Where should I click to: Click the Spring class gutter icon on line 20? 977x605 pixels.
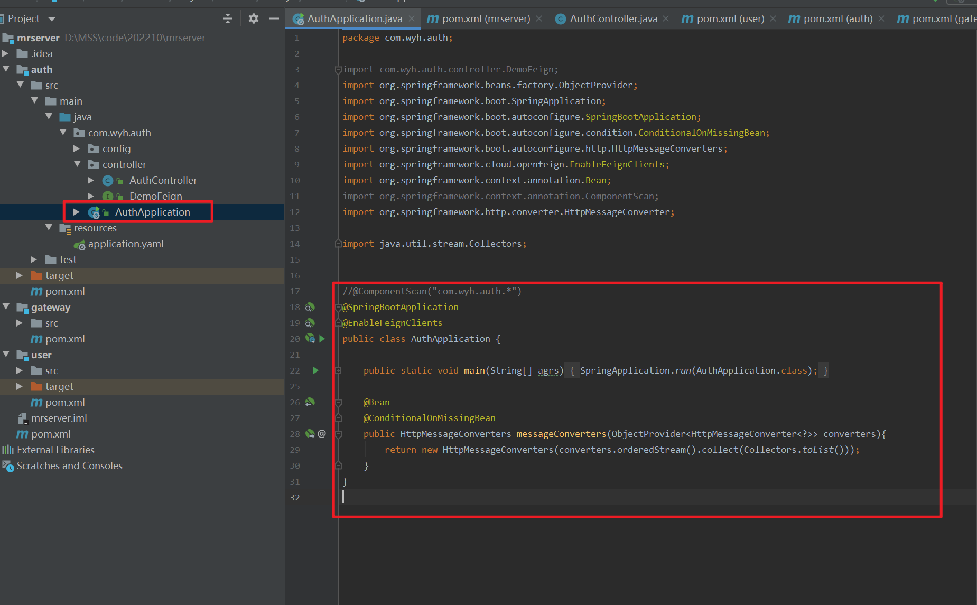click(310, 339)
